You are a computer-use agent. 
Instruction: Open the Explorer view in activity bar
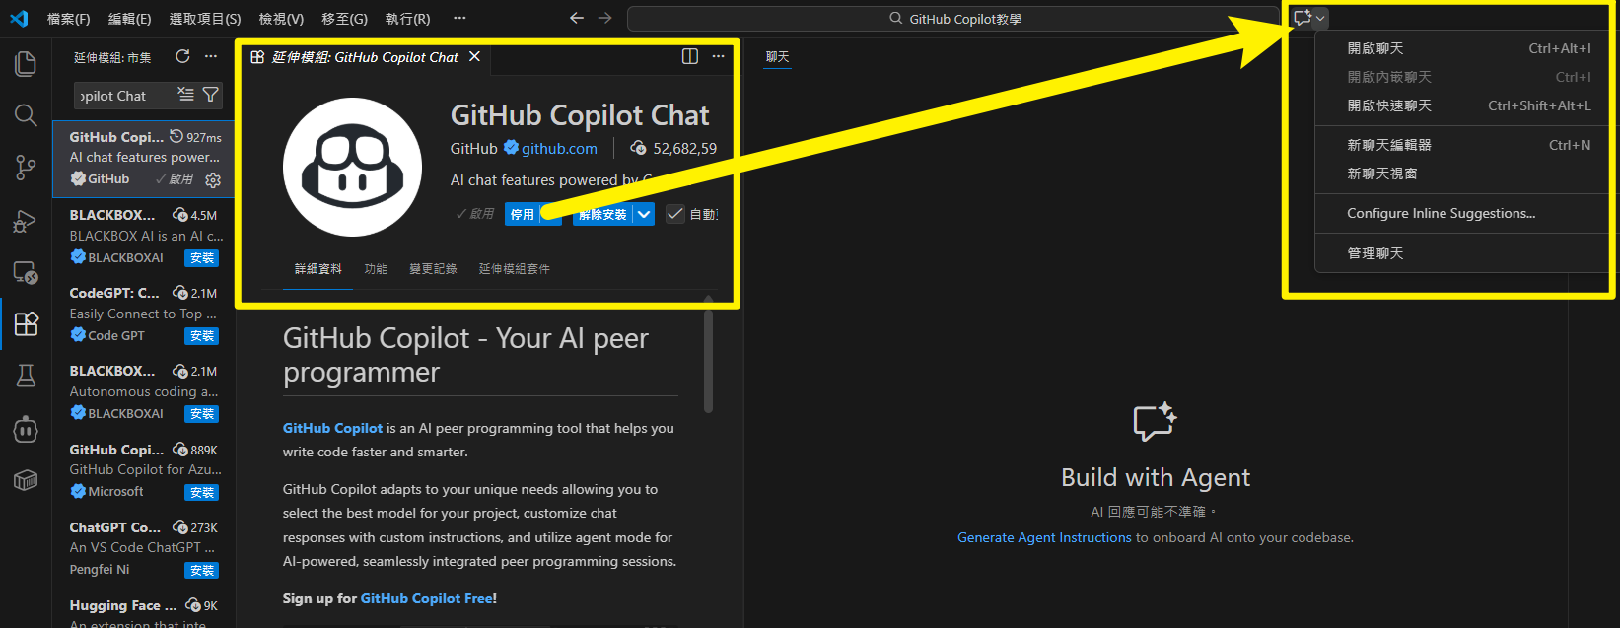(x=26, y=65)
